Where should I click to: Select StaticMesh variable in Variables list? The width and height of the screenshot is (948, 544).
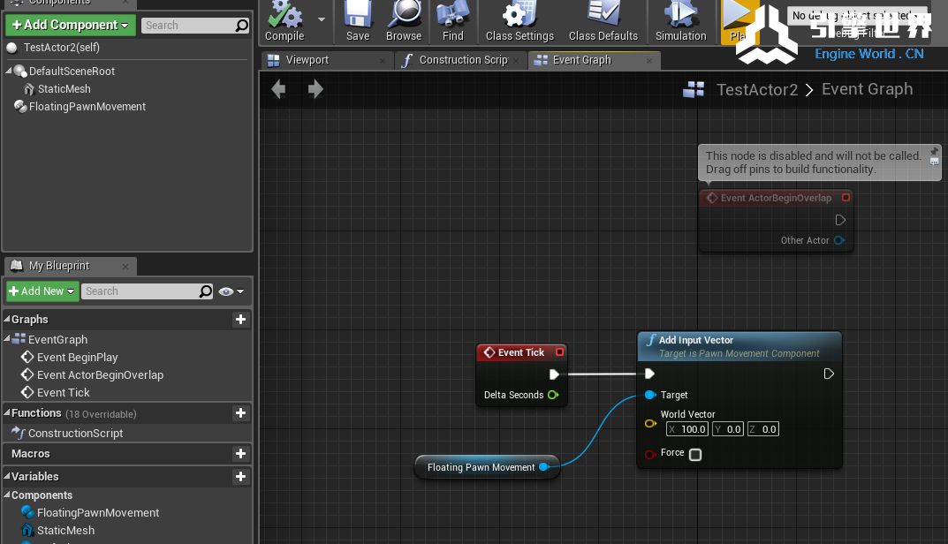coord(65,530)
